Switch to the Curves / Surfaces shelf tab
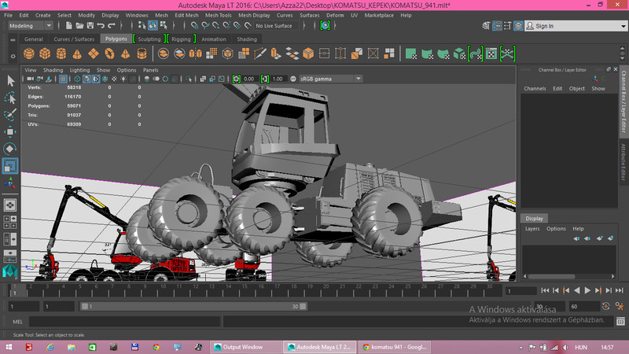Image resolution: width=629 pixels, height=354 pixels. tap(74, 39)
